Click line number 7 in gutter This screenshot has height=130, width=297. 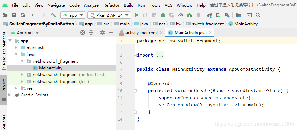(x=121, y=69)
